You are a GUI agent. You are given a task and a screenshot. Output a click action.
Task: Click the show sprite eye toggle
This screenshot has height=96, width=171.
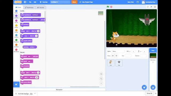(113, 56)
